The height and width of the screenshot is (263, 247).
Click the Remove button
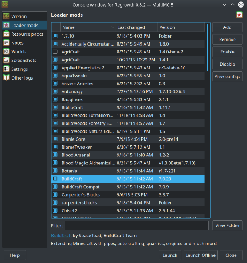coord(227,40)
